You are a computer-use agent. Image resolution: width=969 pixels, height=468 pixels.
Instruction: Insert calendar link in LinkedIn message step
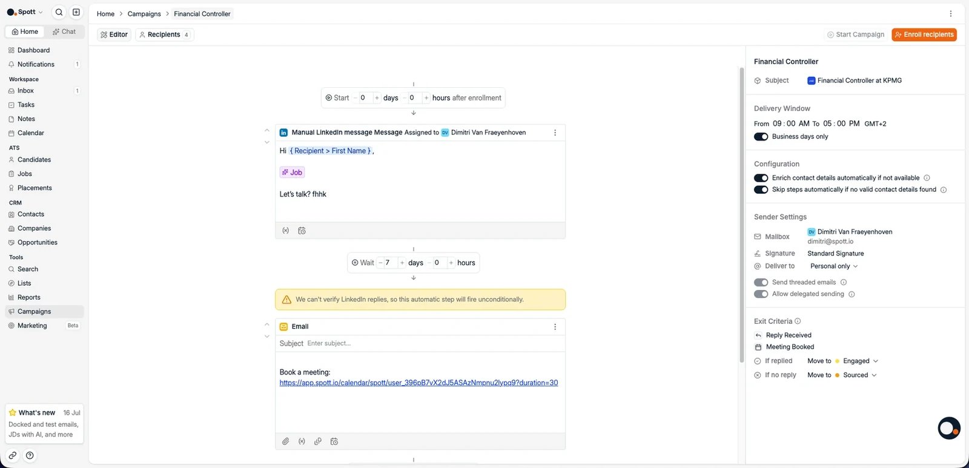pyautogui.click(x=302, y=231)
